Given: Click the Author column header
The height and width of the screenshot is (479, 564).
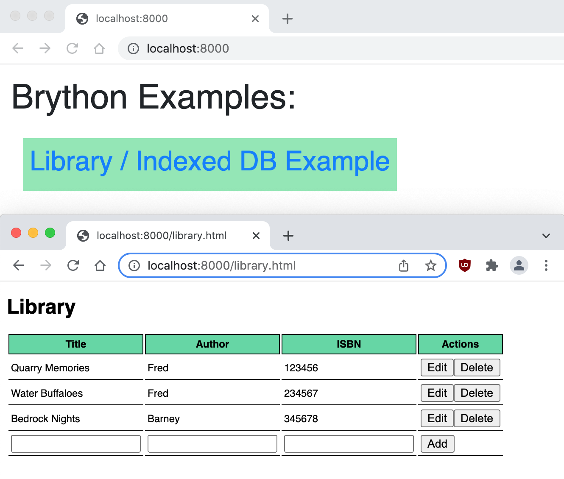Looking at the screenshot, I should (212, 344).
